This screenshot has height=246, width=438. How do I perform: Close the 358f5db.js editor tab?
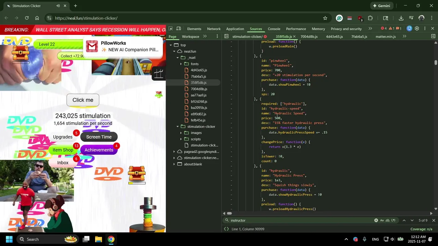pos(294,37)
